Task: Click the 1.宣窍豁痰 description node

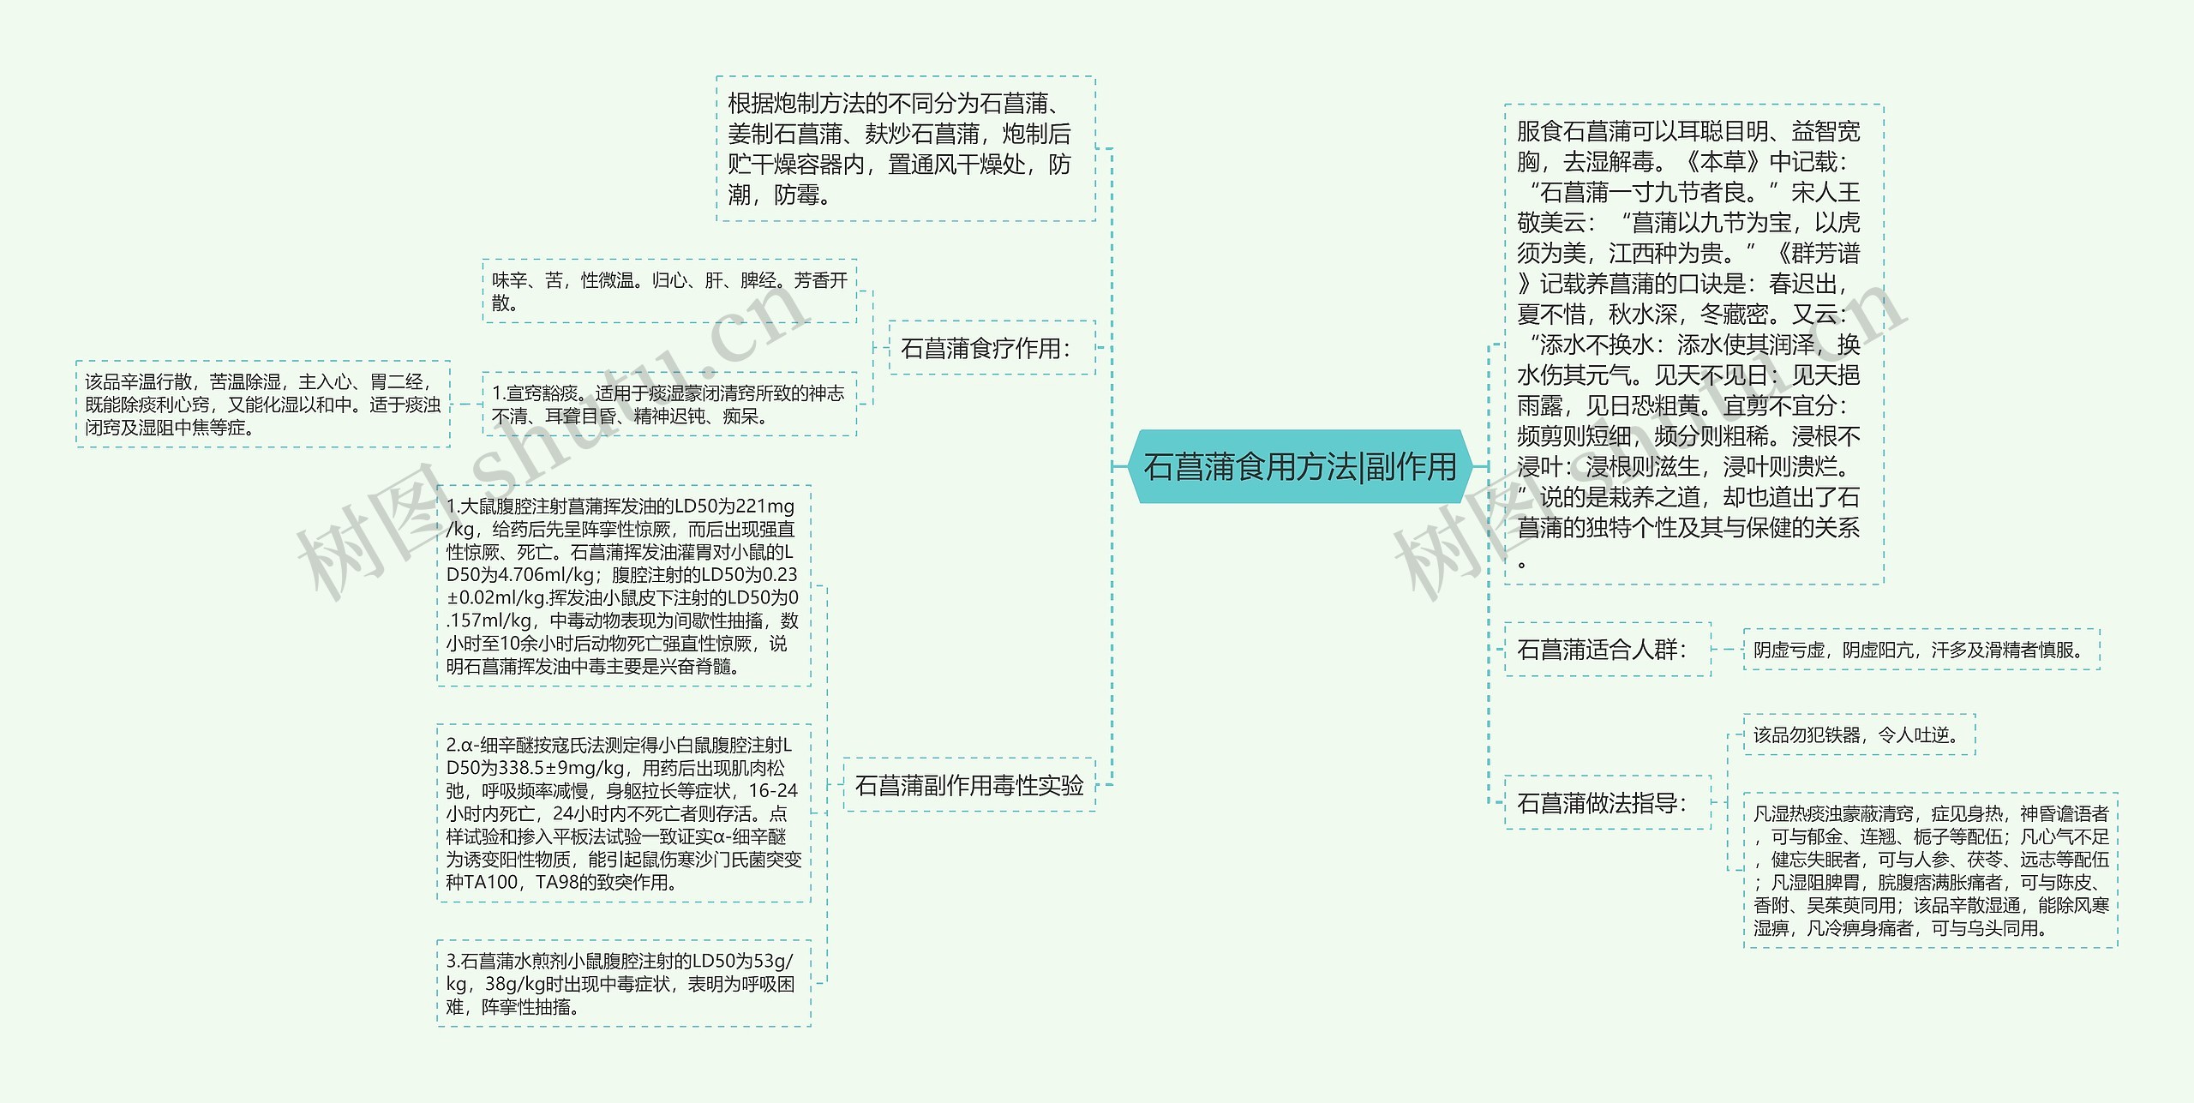Action: [x=669, y=405]
